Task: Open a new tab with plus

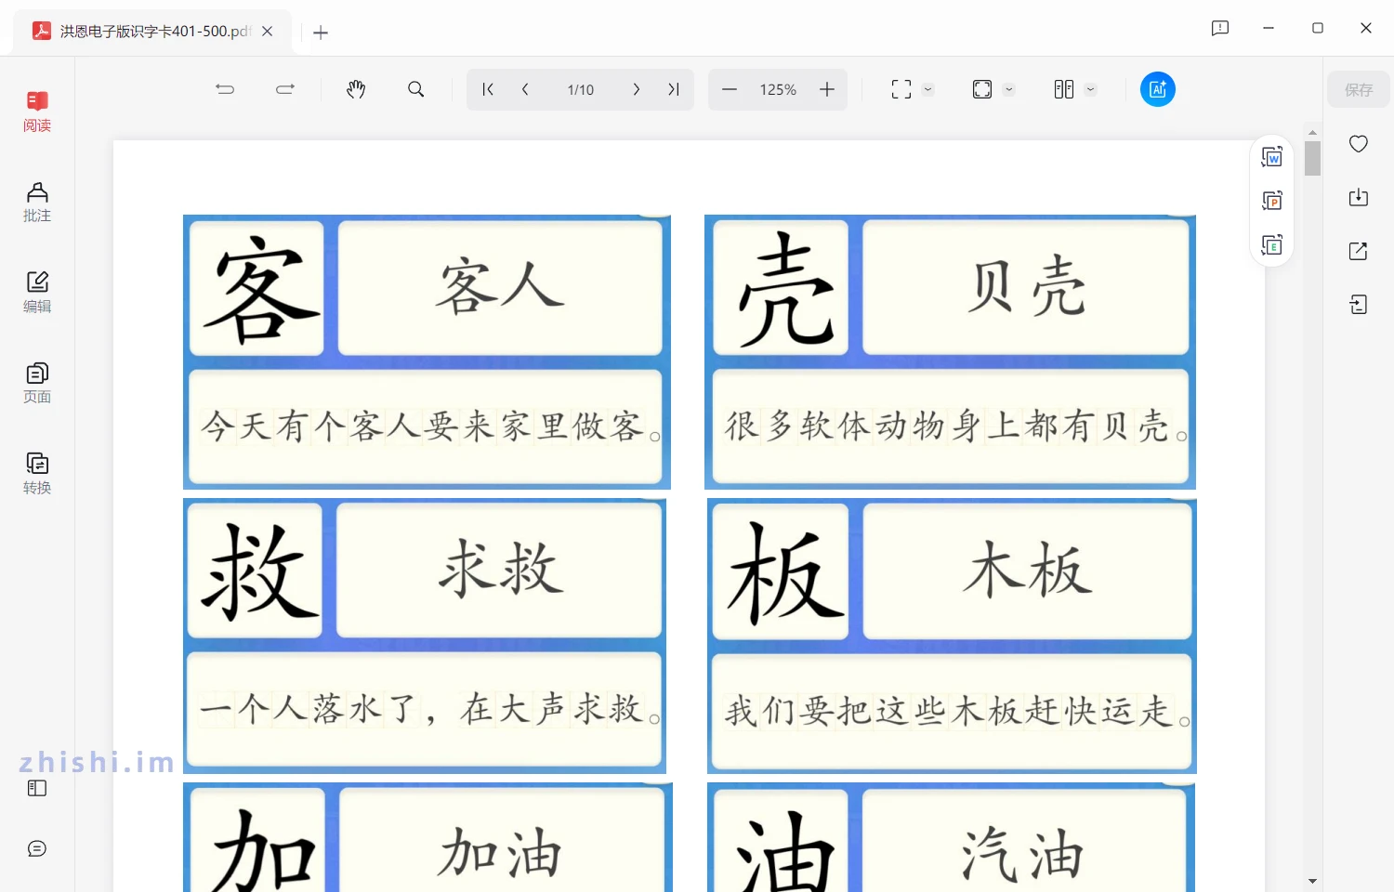Action: point(321,33)
